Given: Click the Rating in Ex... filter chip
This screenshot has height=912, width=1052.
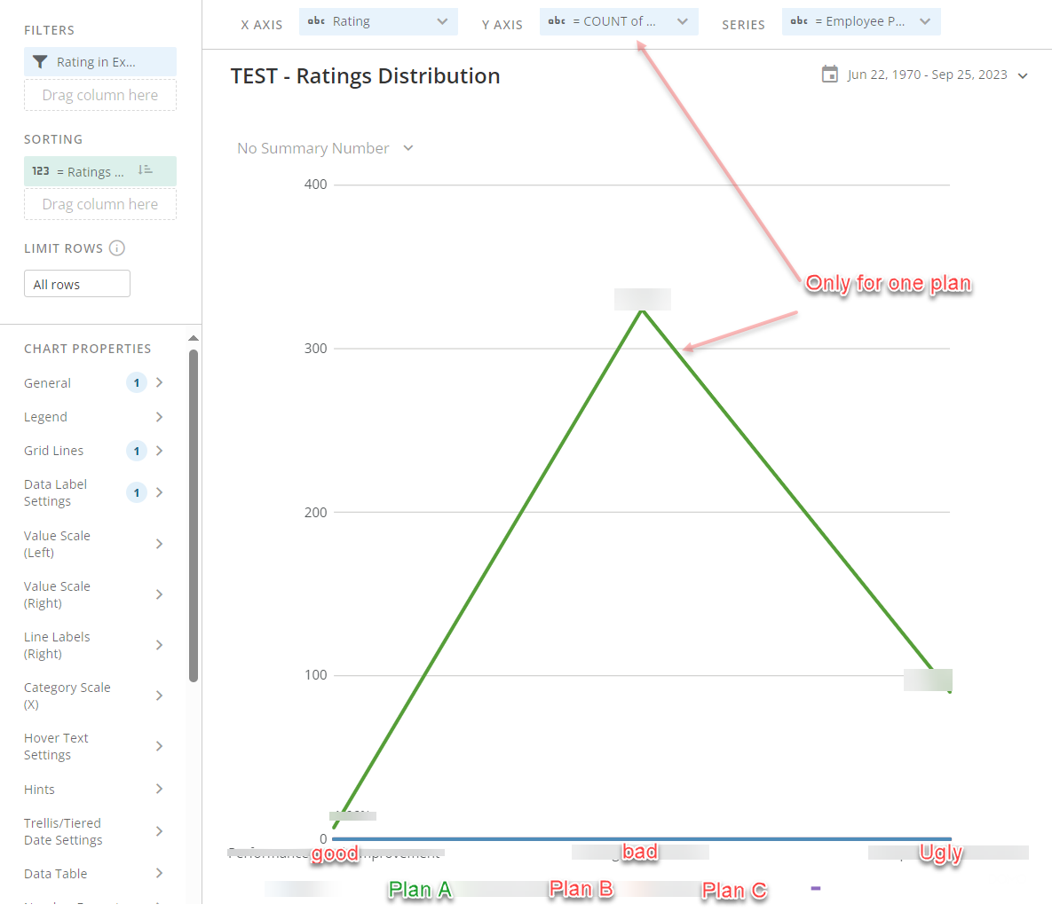Looking at the screenshot, I should 100,62.
